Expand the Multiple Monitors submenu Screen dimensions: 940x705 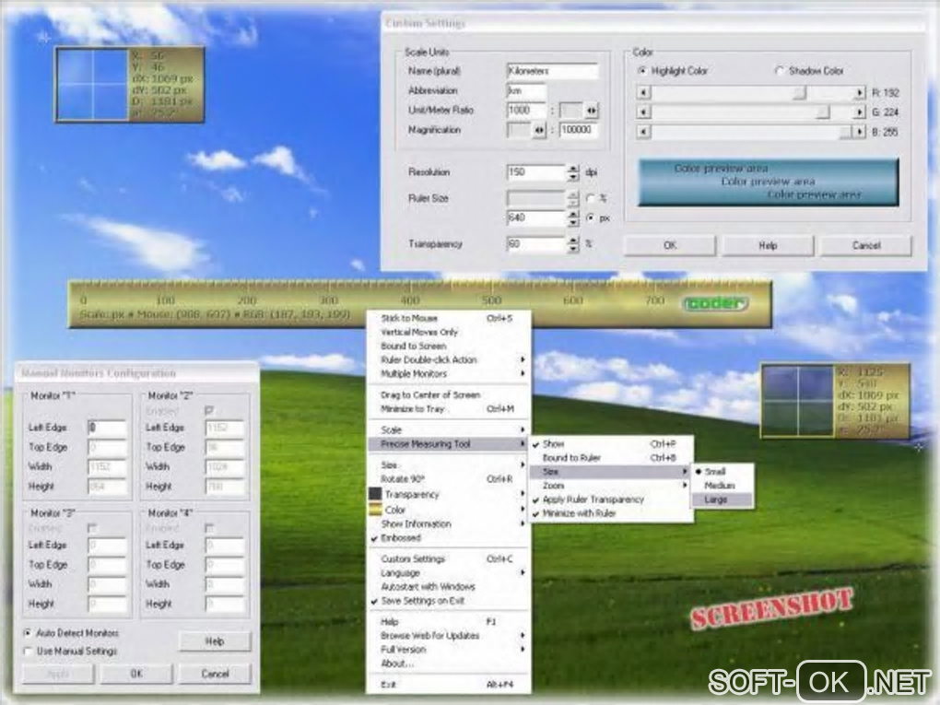click(449, 373)
